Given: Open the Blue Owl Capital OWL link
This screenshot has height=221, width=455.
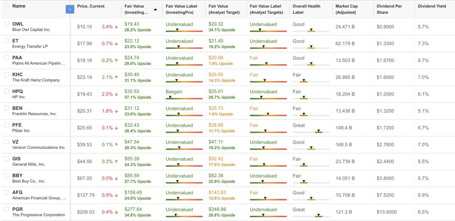Looking at the screenshot, I should tap(18, 24).
